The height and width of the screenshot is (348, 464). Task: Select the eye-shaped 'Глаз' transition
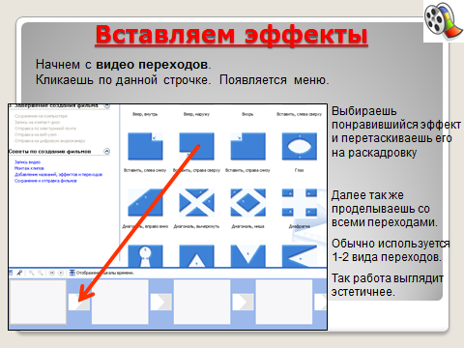pyautogui.click(x=300, y=146)
